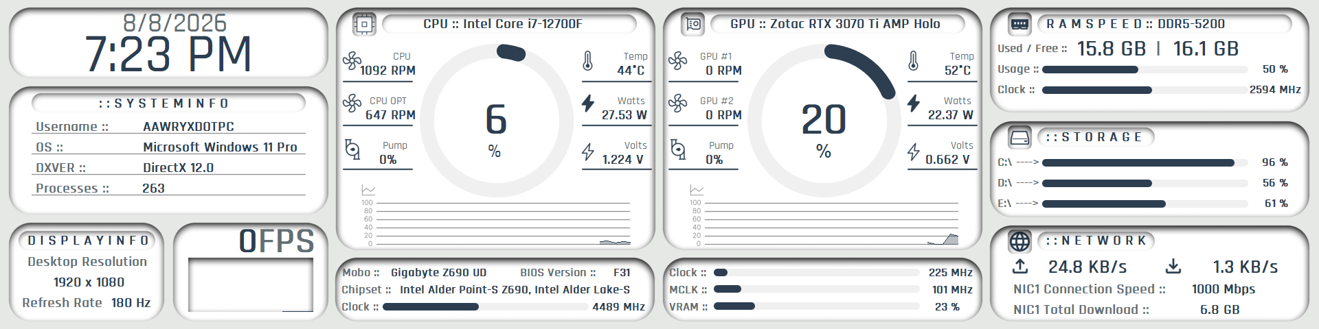Click the GPU #2 fan icon

[x=677, y=103]
